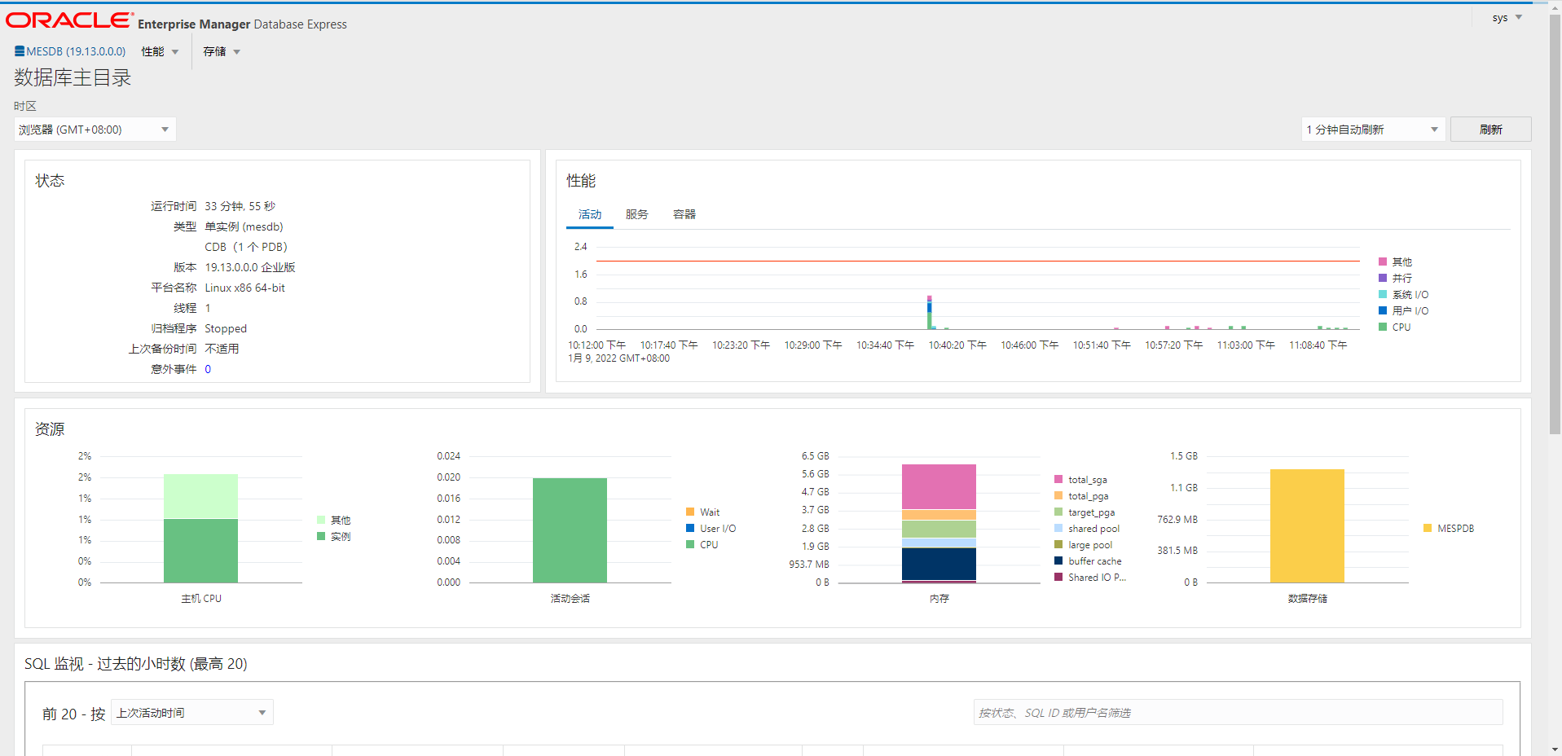Open the 1 分钟自动刷新 interval dropdown
Screen dimensions: 1562x756
(1372, 130)
